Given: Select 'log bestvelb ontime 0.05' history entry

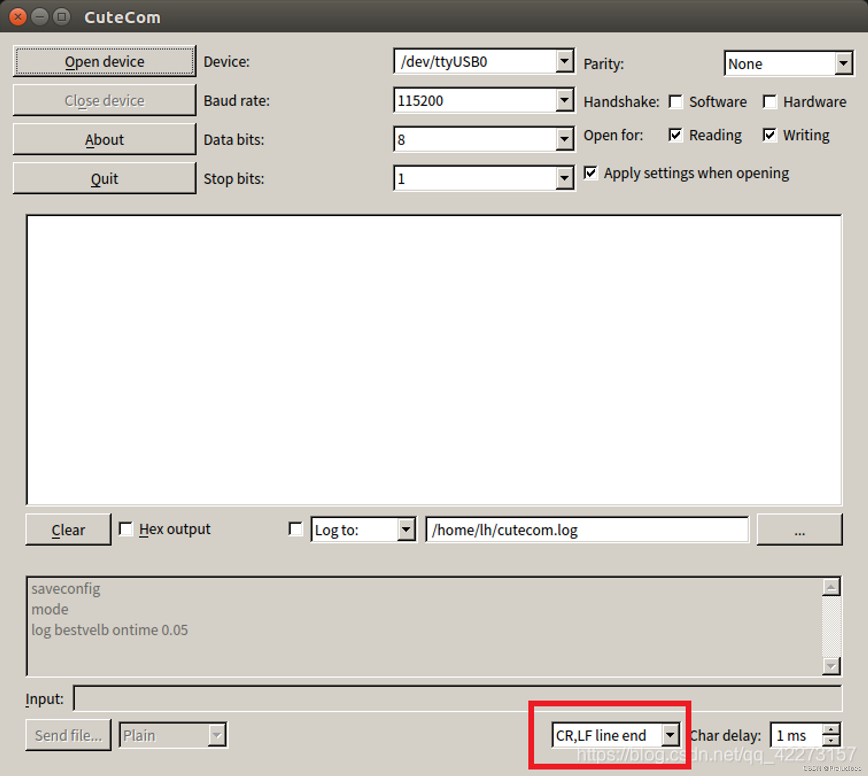Looking at the screenshot, I should tap(109, 630).
